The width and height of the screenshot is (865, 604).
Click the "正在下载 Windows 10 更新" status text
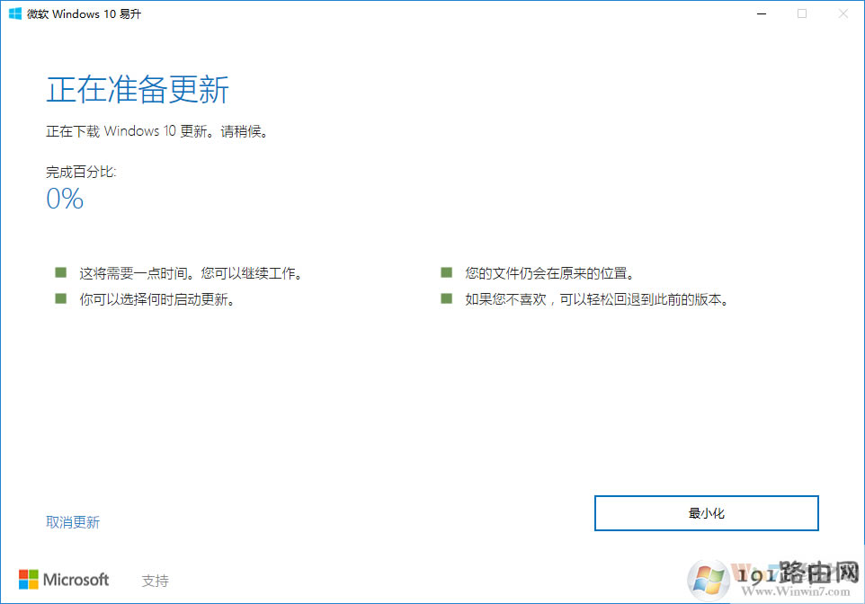click(157, 131)
